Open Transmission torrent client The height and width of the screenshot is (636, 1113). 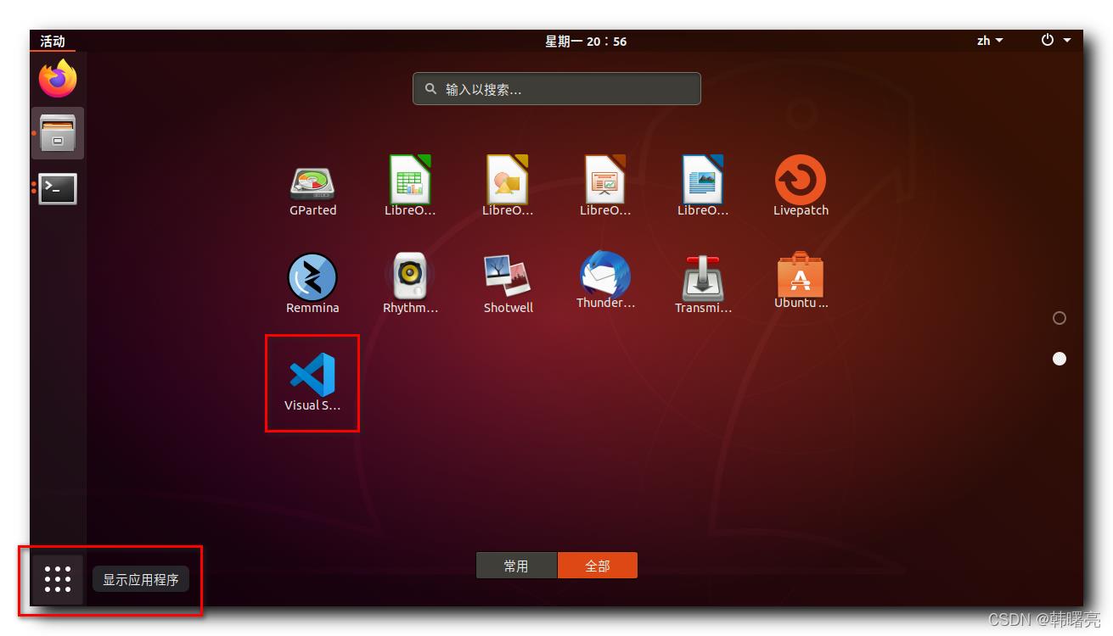click(x=703, y=283)
